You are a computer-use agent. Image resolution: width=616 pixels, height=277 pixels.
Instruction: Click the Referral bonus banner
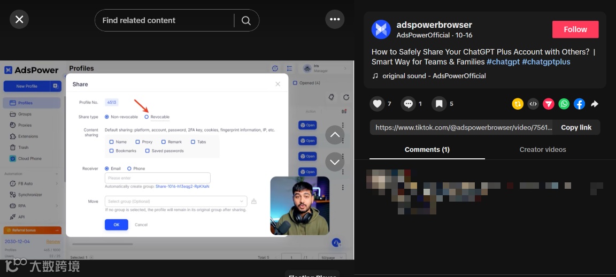pos(32,230)
